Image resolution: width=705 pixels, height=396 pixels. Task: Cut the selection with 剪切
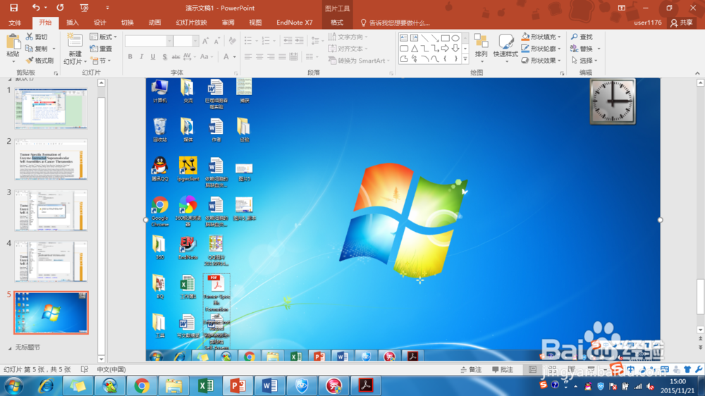37,37
